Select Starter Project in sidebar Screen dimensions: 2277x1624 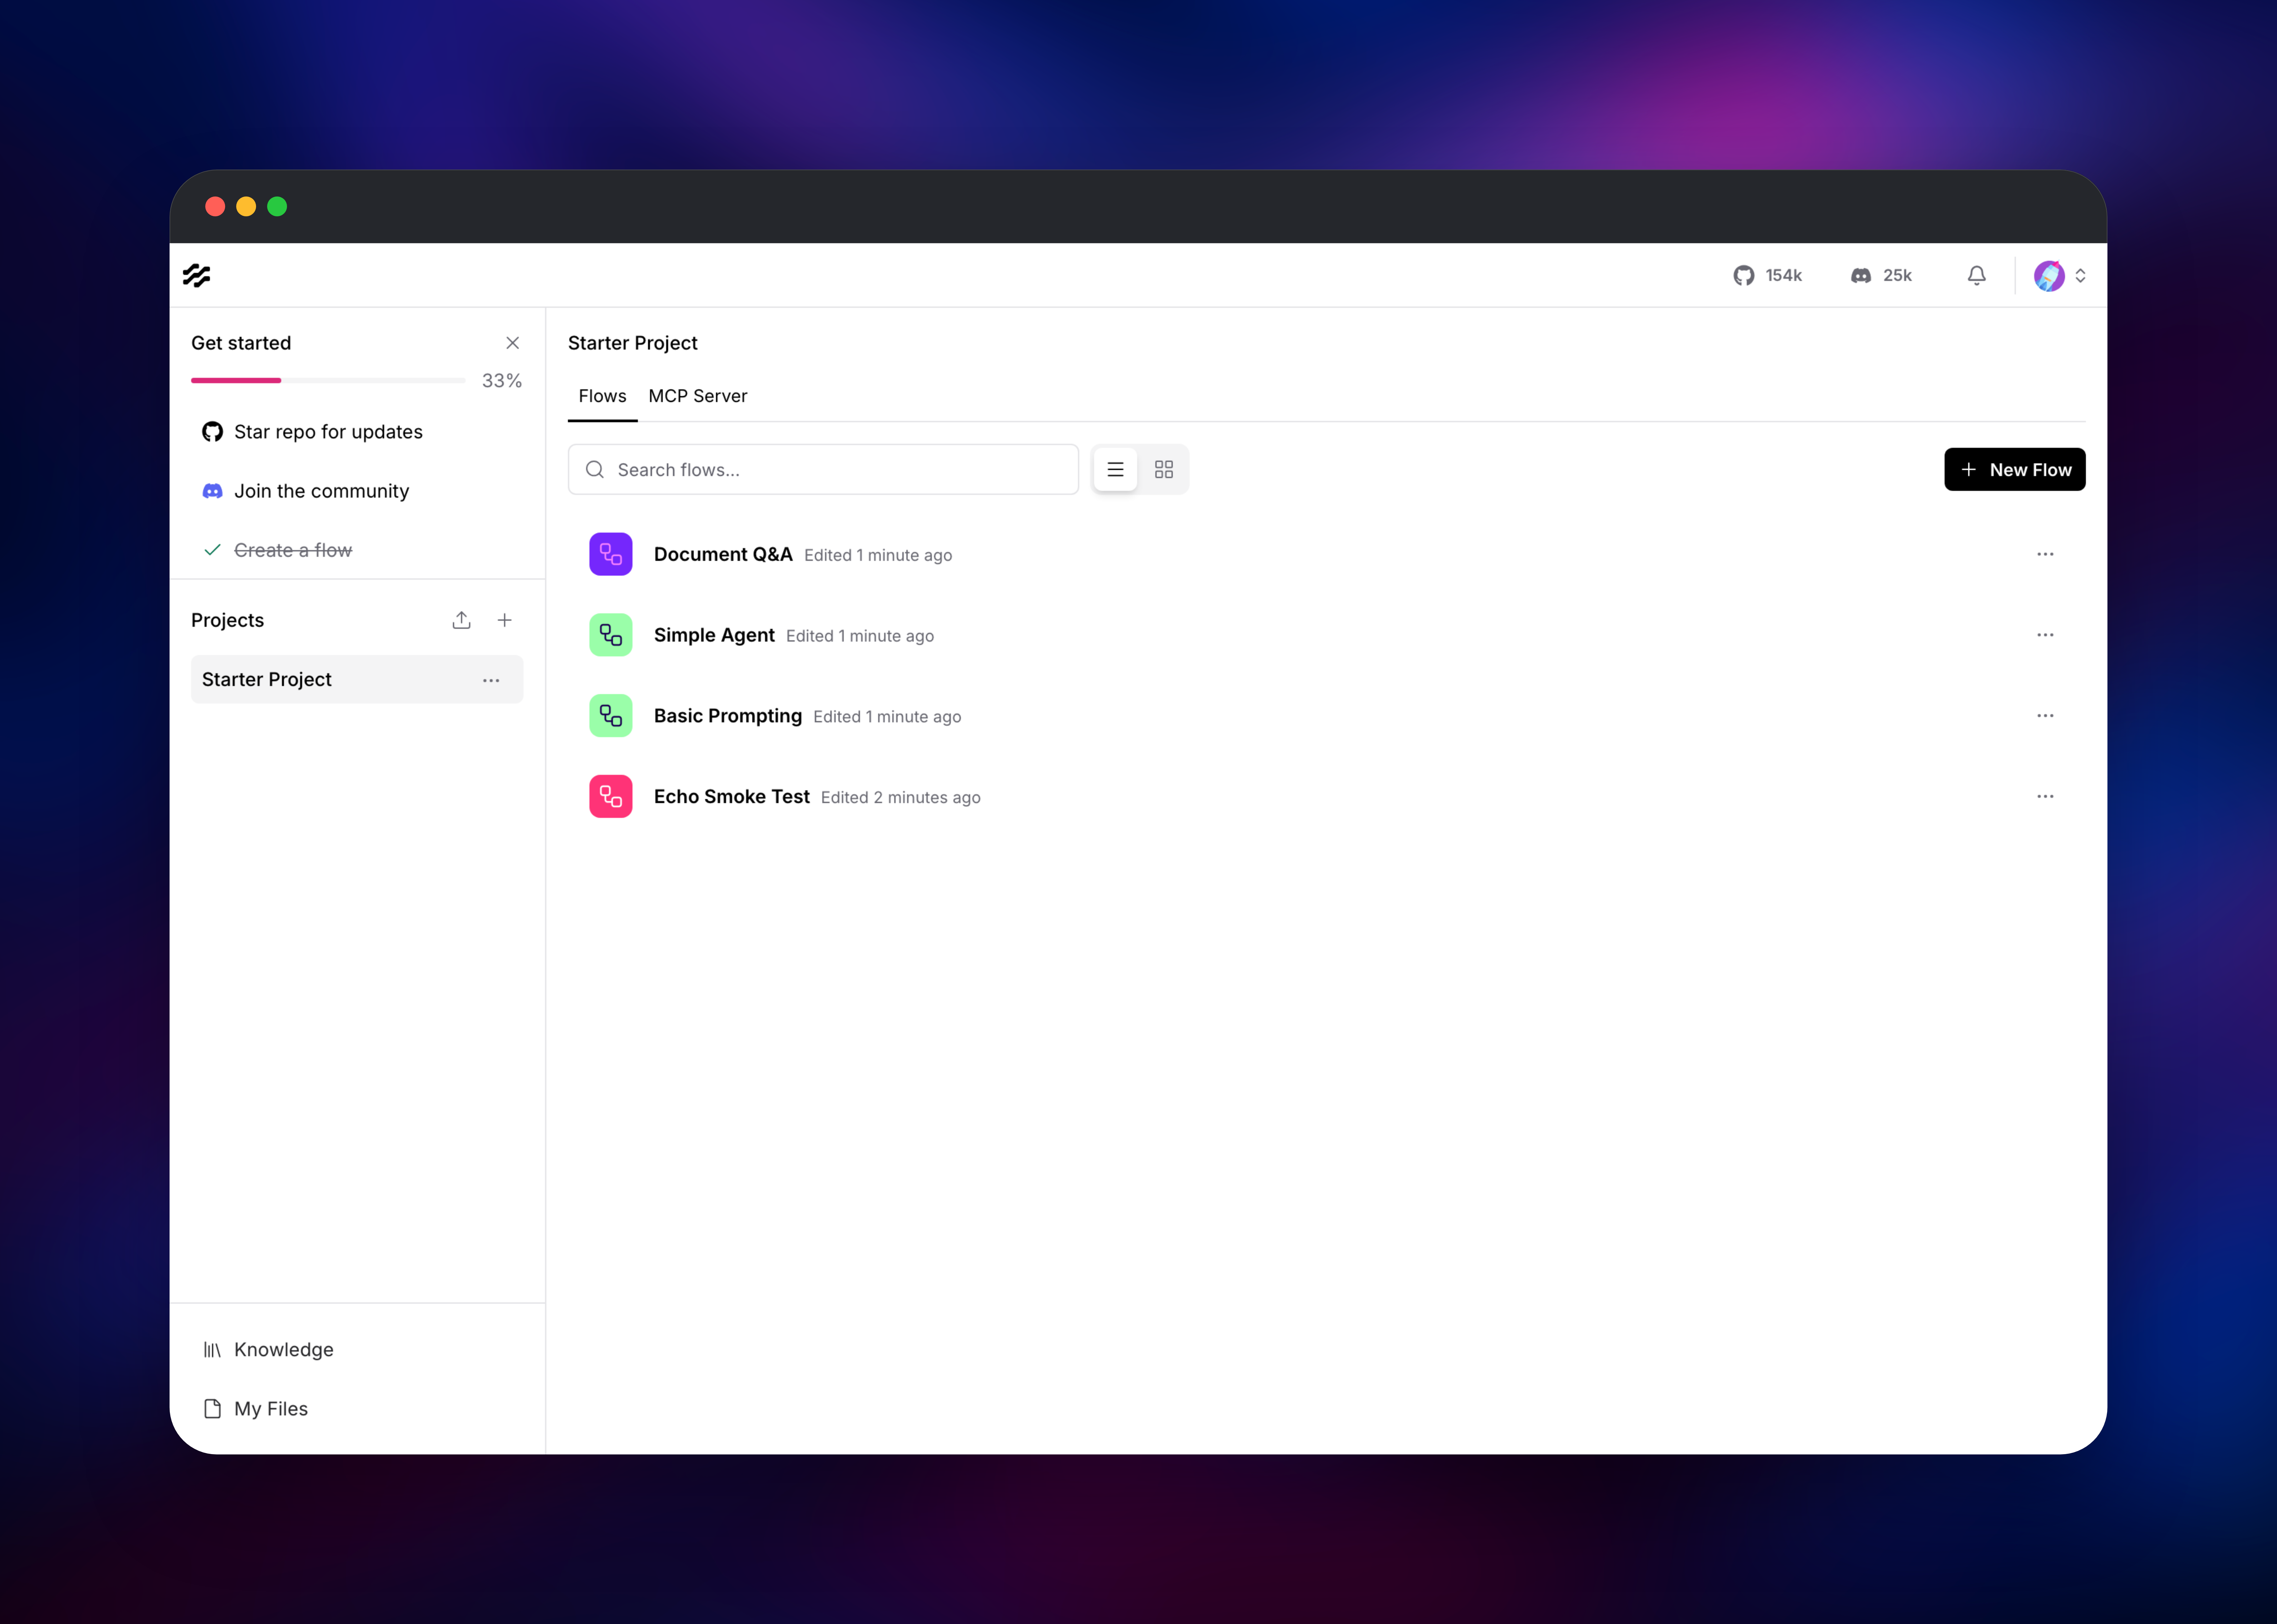tap(357, 679)
